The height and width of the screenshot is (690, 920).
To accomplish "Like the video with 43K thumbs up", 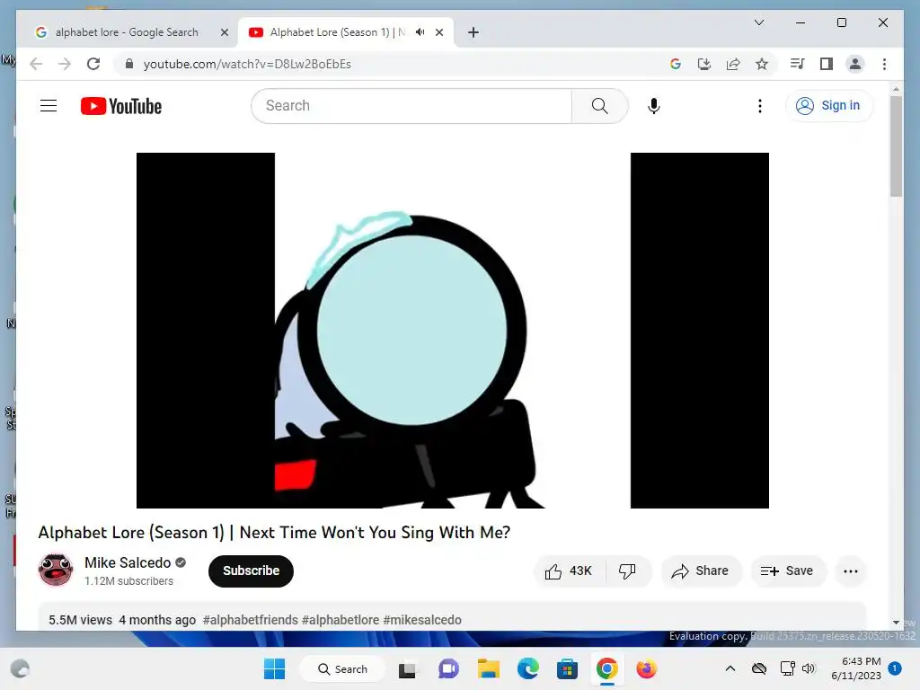I will (x=569, y=571).
